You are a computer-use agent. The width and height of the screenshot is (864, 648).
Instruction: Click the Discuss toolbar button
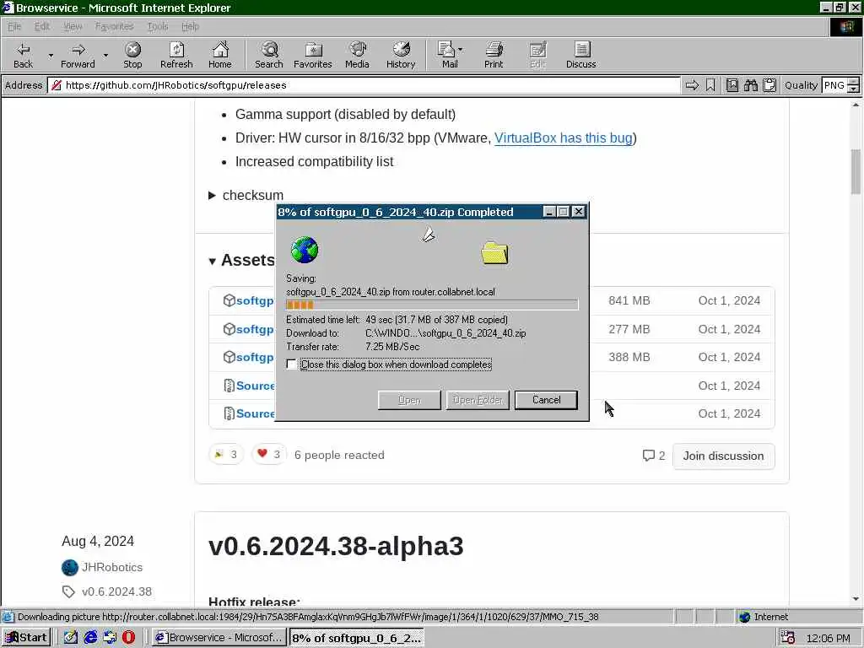[x=580, y=55]
